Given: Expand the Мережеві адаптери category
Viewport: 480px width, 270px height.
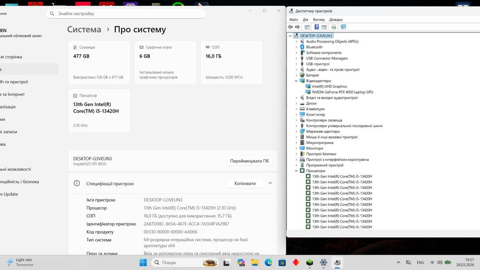Looking at the screenshot, I should click(296, 131).
